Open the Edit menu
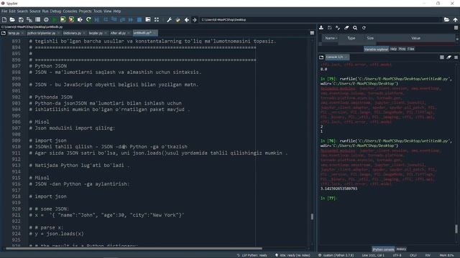 (12, 11)
